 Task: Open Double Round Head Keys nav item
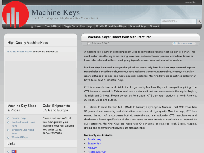pyautogui.click(x=111, y=26)
